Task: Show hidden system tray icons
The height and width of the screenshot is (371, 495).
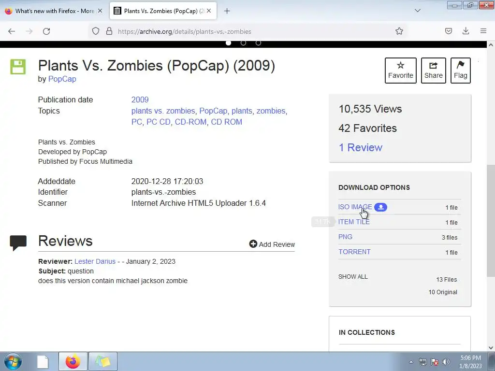Action: 411,362
